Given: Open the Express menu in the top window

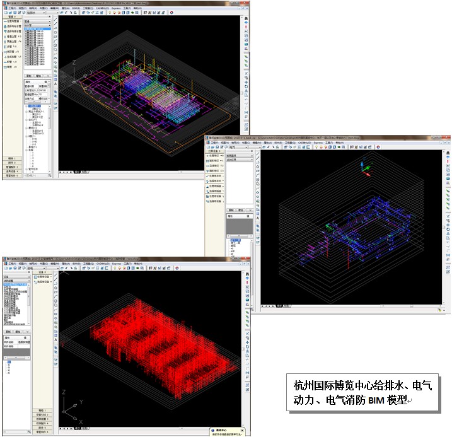Looking at the screenshot, I should [117, 8].
